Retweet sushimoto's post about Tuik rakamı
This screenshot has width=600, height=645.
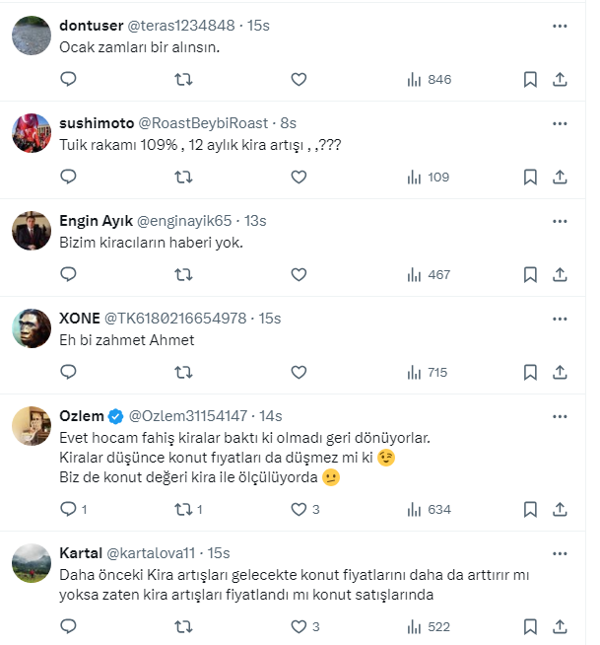click(183, 177)
